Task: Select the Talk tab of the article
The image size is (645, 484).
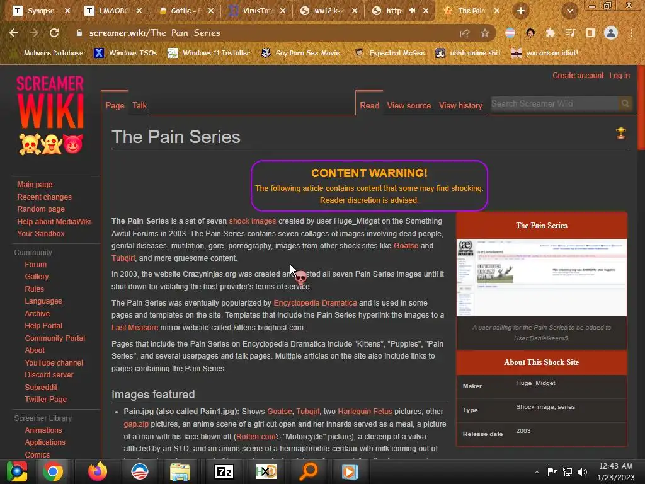Action: (x=139, y=105)
